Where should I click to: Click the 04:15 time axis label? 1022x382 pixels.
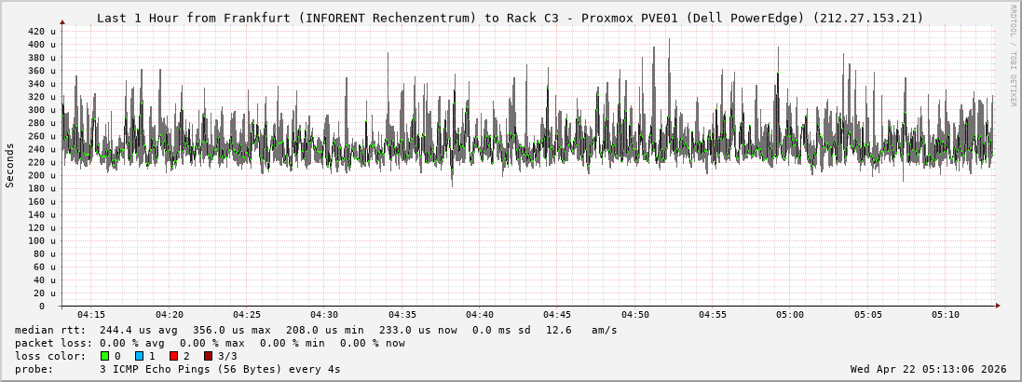tap(91, 315)
